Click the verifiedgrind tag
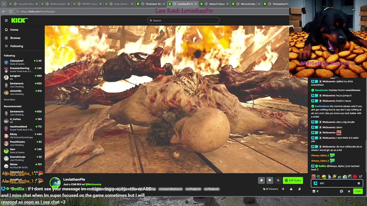 (x=193, y=189)
